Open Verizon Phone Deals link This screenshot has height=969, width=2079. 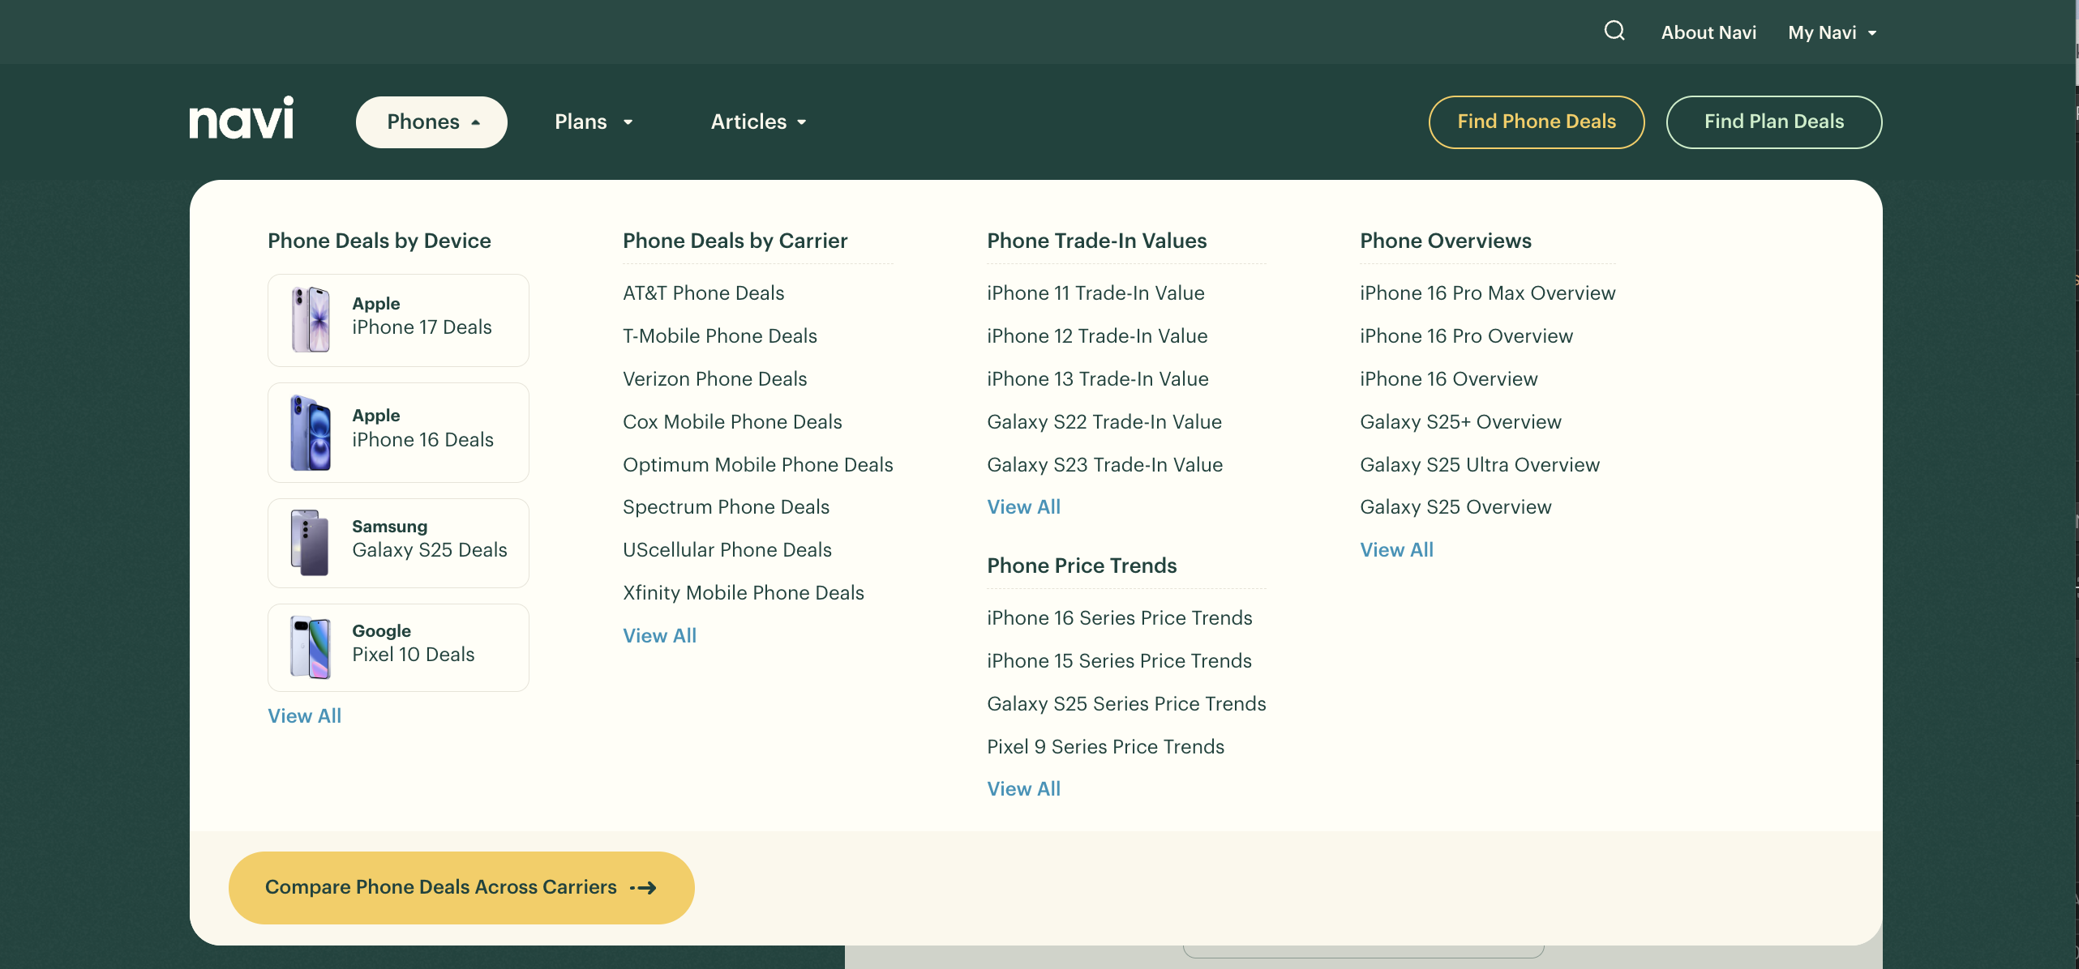tap(714, 378)
